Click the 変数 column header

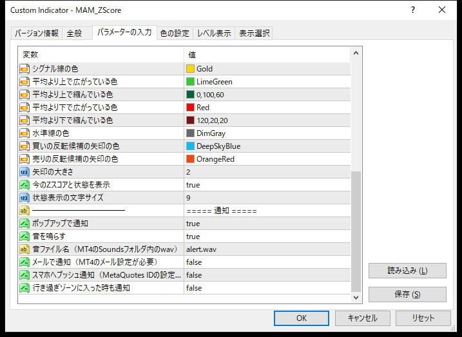click(101, 55)
